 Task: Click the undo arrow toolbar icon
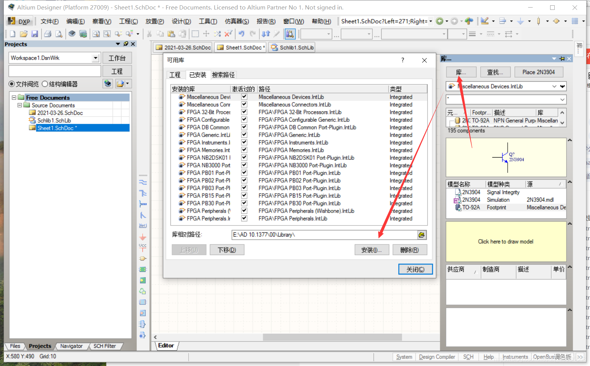[241, 34]
